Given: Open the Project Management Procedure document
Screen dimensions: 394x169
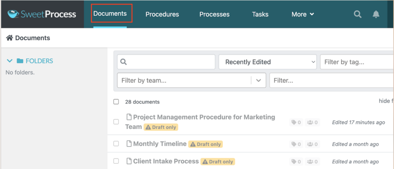Looking at the screenshot, I should [x=204, y=117].
